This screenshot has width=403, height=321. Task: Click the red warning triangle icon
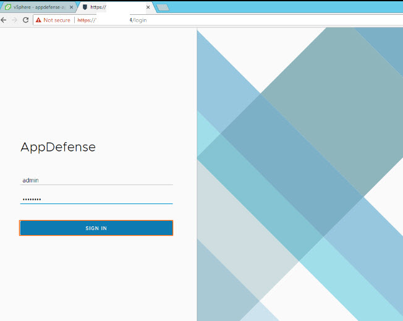click(38, 20)
